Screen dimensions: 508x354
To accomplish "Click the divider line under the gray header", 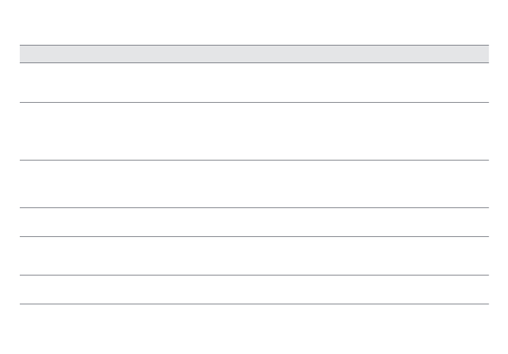I will (x=254, y=63).
